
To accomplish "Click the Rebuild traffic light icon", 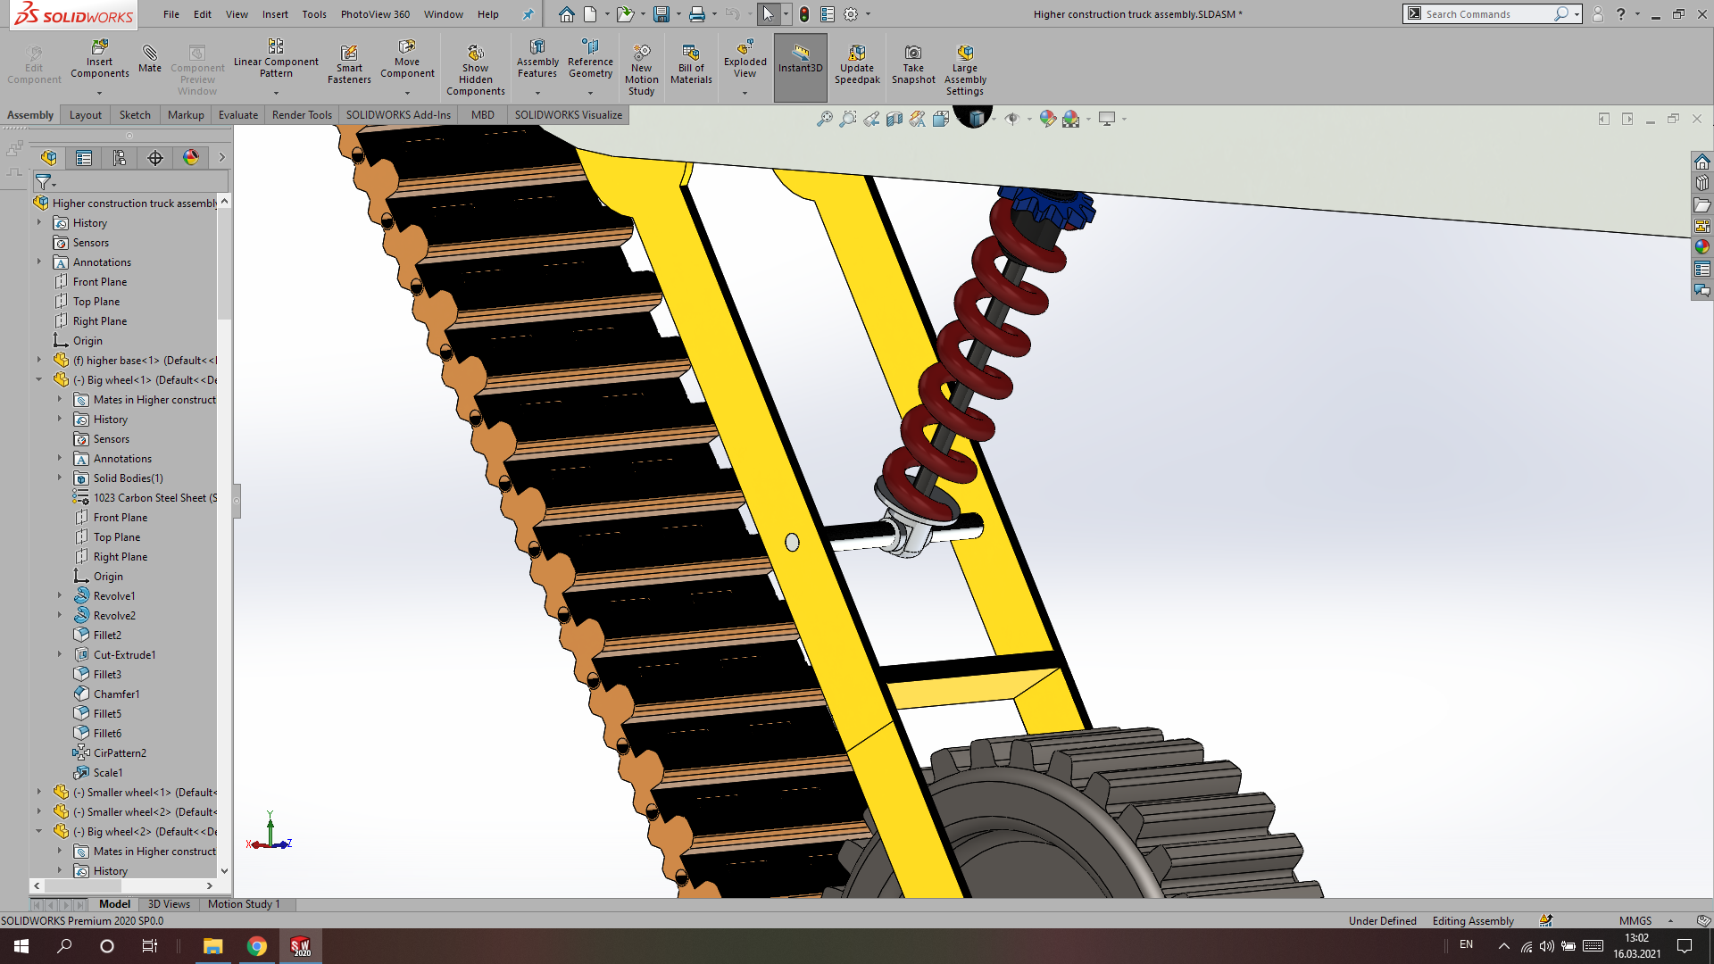I will [x=804, y=14].
